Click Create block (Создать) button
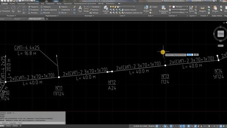This screenshot has height=128, width=227. tap(154, 7)
